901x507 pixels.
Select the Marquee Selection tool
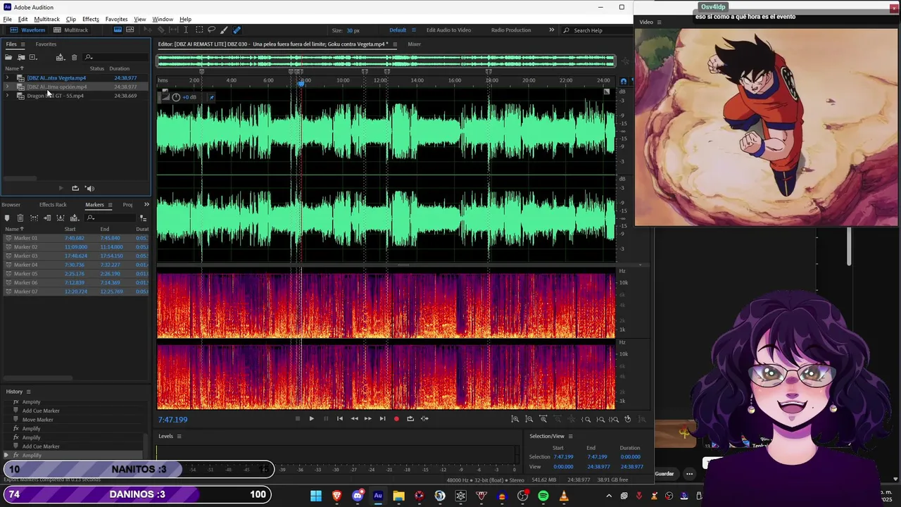tap(199, 30)
